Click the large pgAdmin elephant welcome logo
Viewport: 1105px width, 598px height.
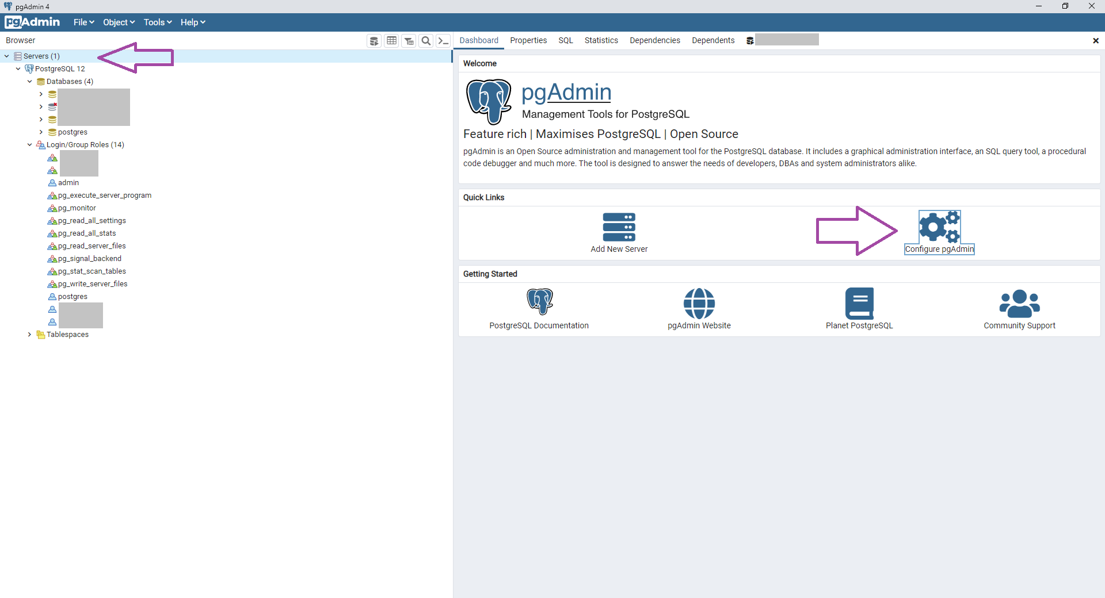tap(489, 102)
